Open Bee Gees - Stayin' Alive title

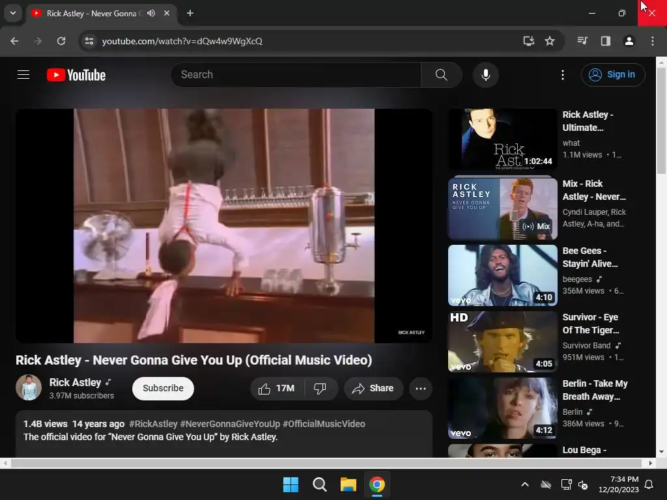click(590, 257)
